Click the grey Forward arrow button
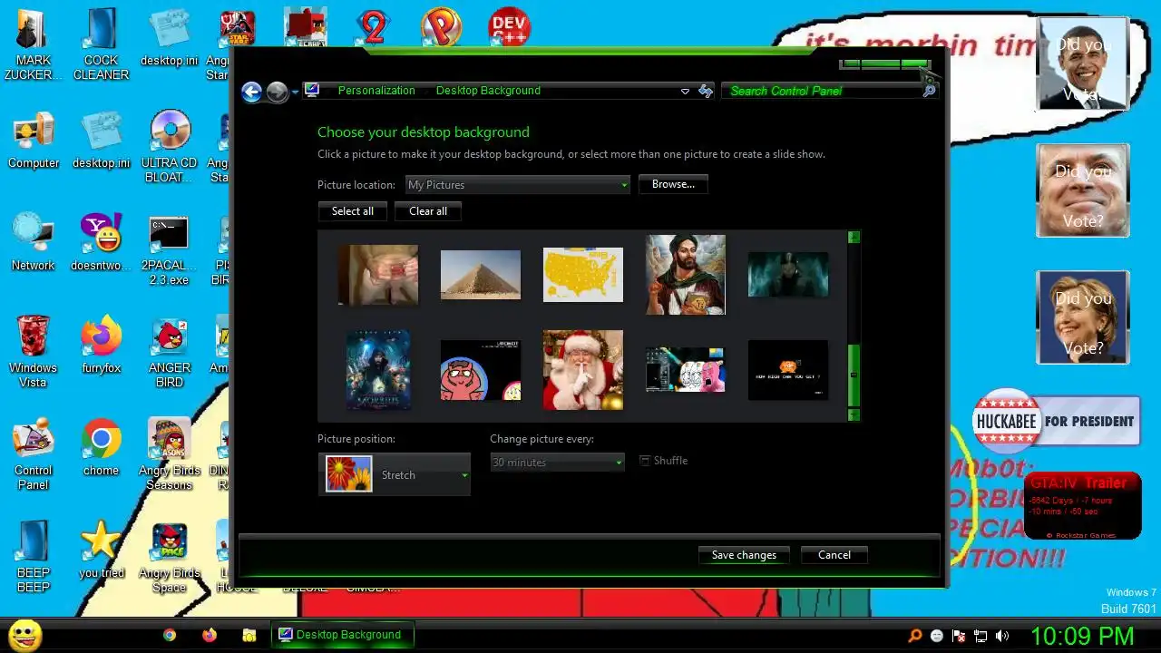Screen dimensions: 1161x653 coord(278,92)
